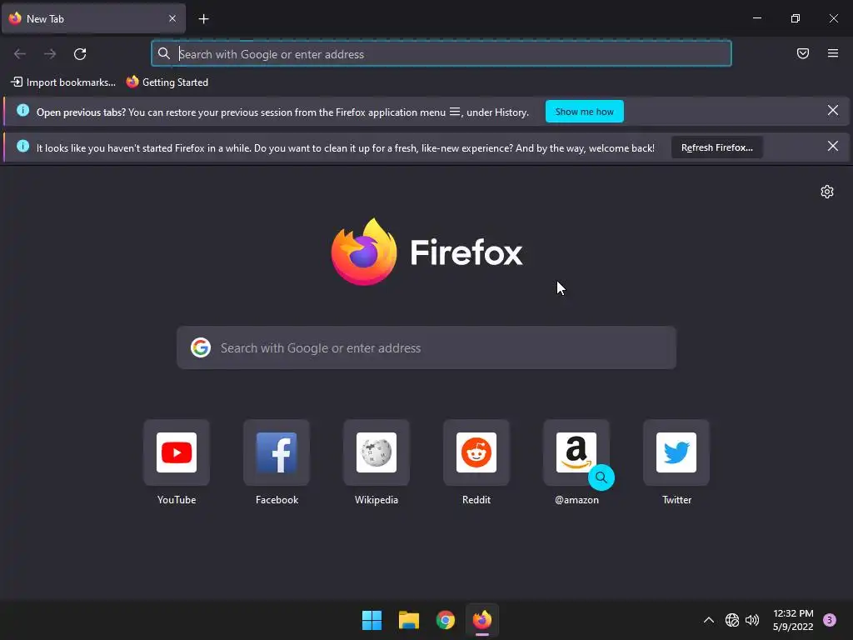Click the volume speaker tray icon
This screenshot has height=640, width=853.
coord(752,620)
